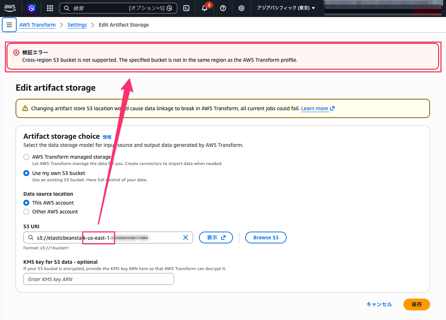
Task: Click the 表示 view button
Action: coord(216,238)
